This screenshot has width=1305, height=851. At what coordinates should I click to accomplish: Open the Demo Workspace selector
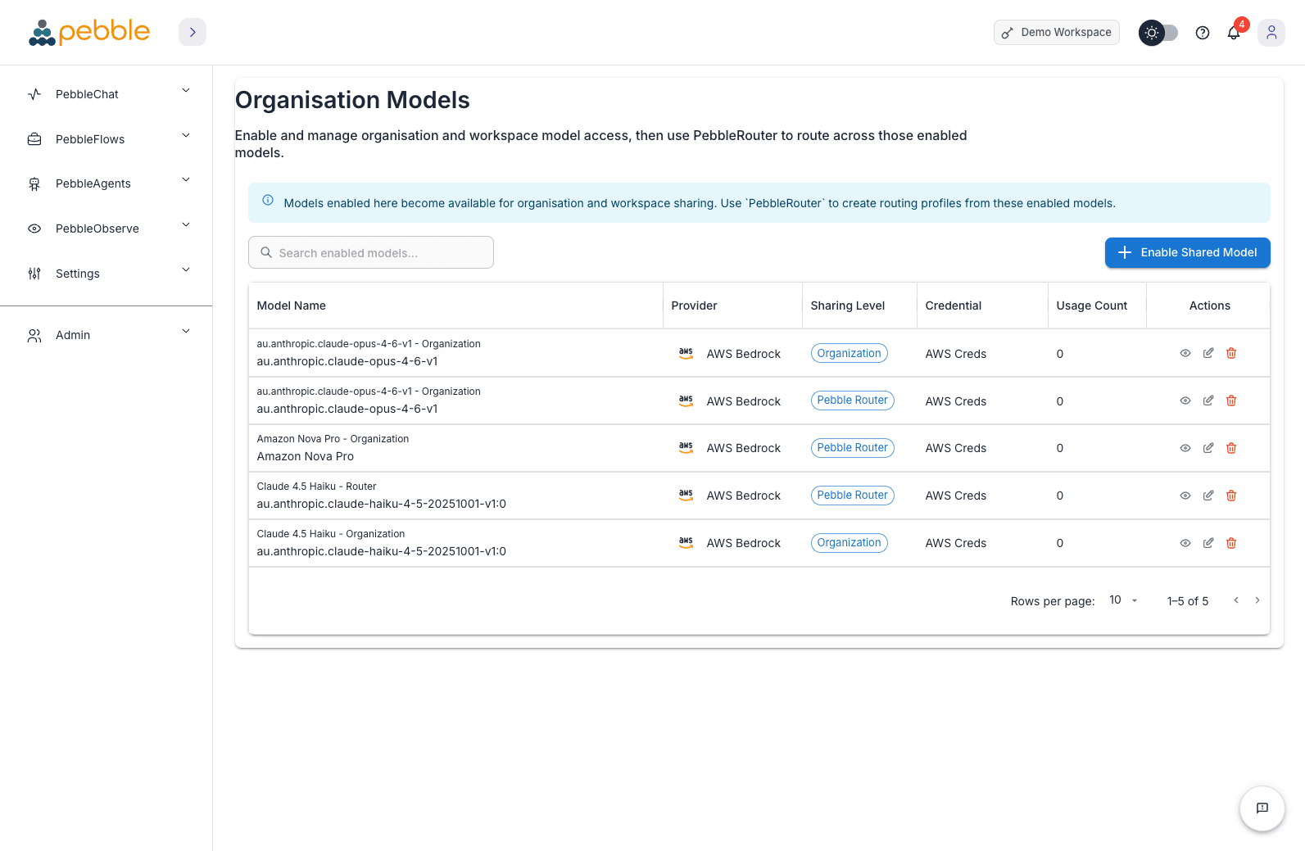tap(1057, 32)
